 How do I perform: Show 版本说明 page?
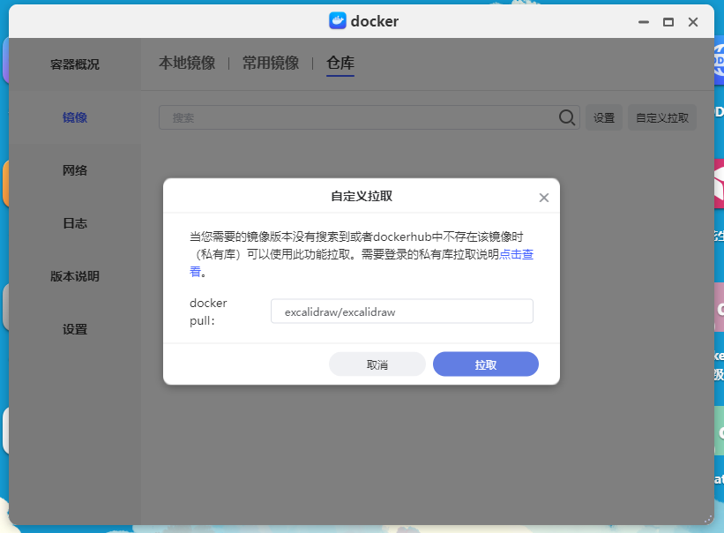click(75, 276)
